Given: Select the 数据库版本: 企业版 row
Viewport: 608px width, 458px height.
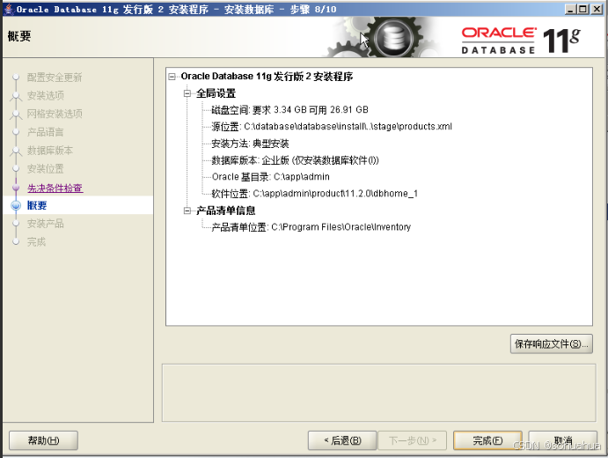Looking at the screenshot, I should [295, 160].
